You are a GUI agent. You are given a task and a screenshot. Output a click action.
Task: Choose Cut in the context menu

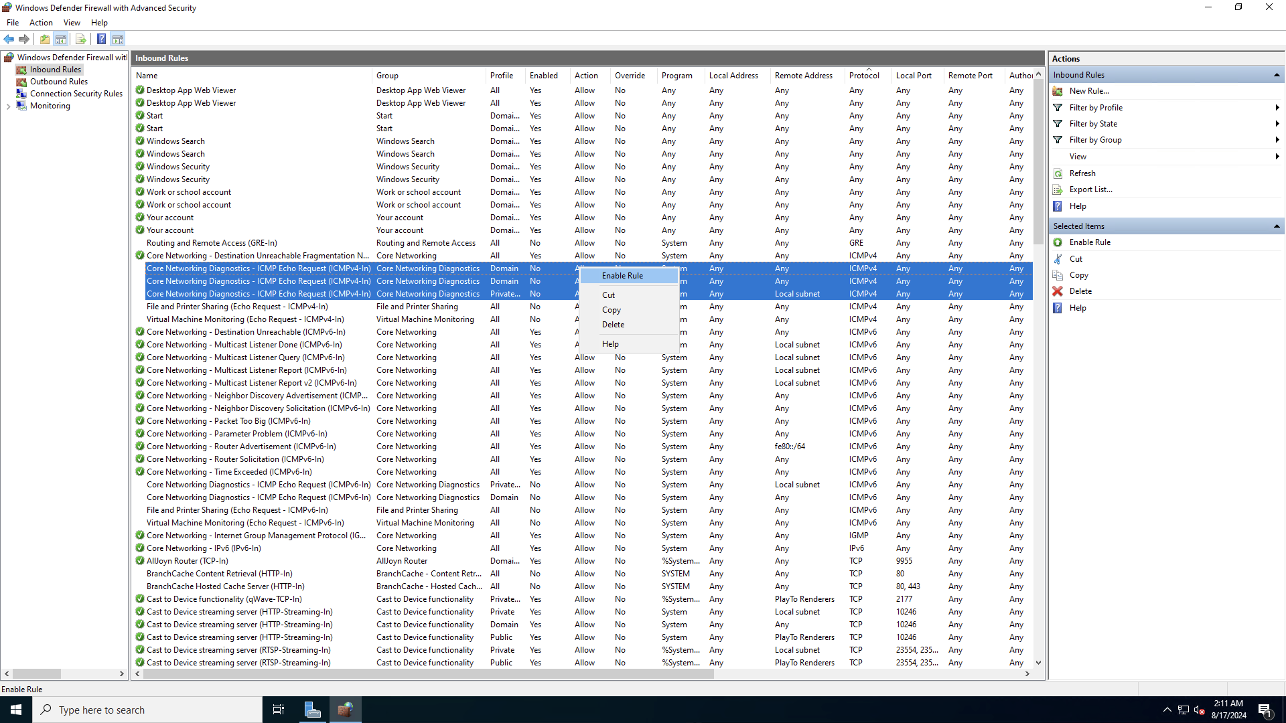click(629, 295)
